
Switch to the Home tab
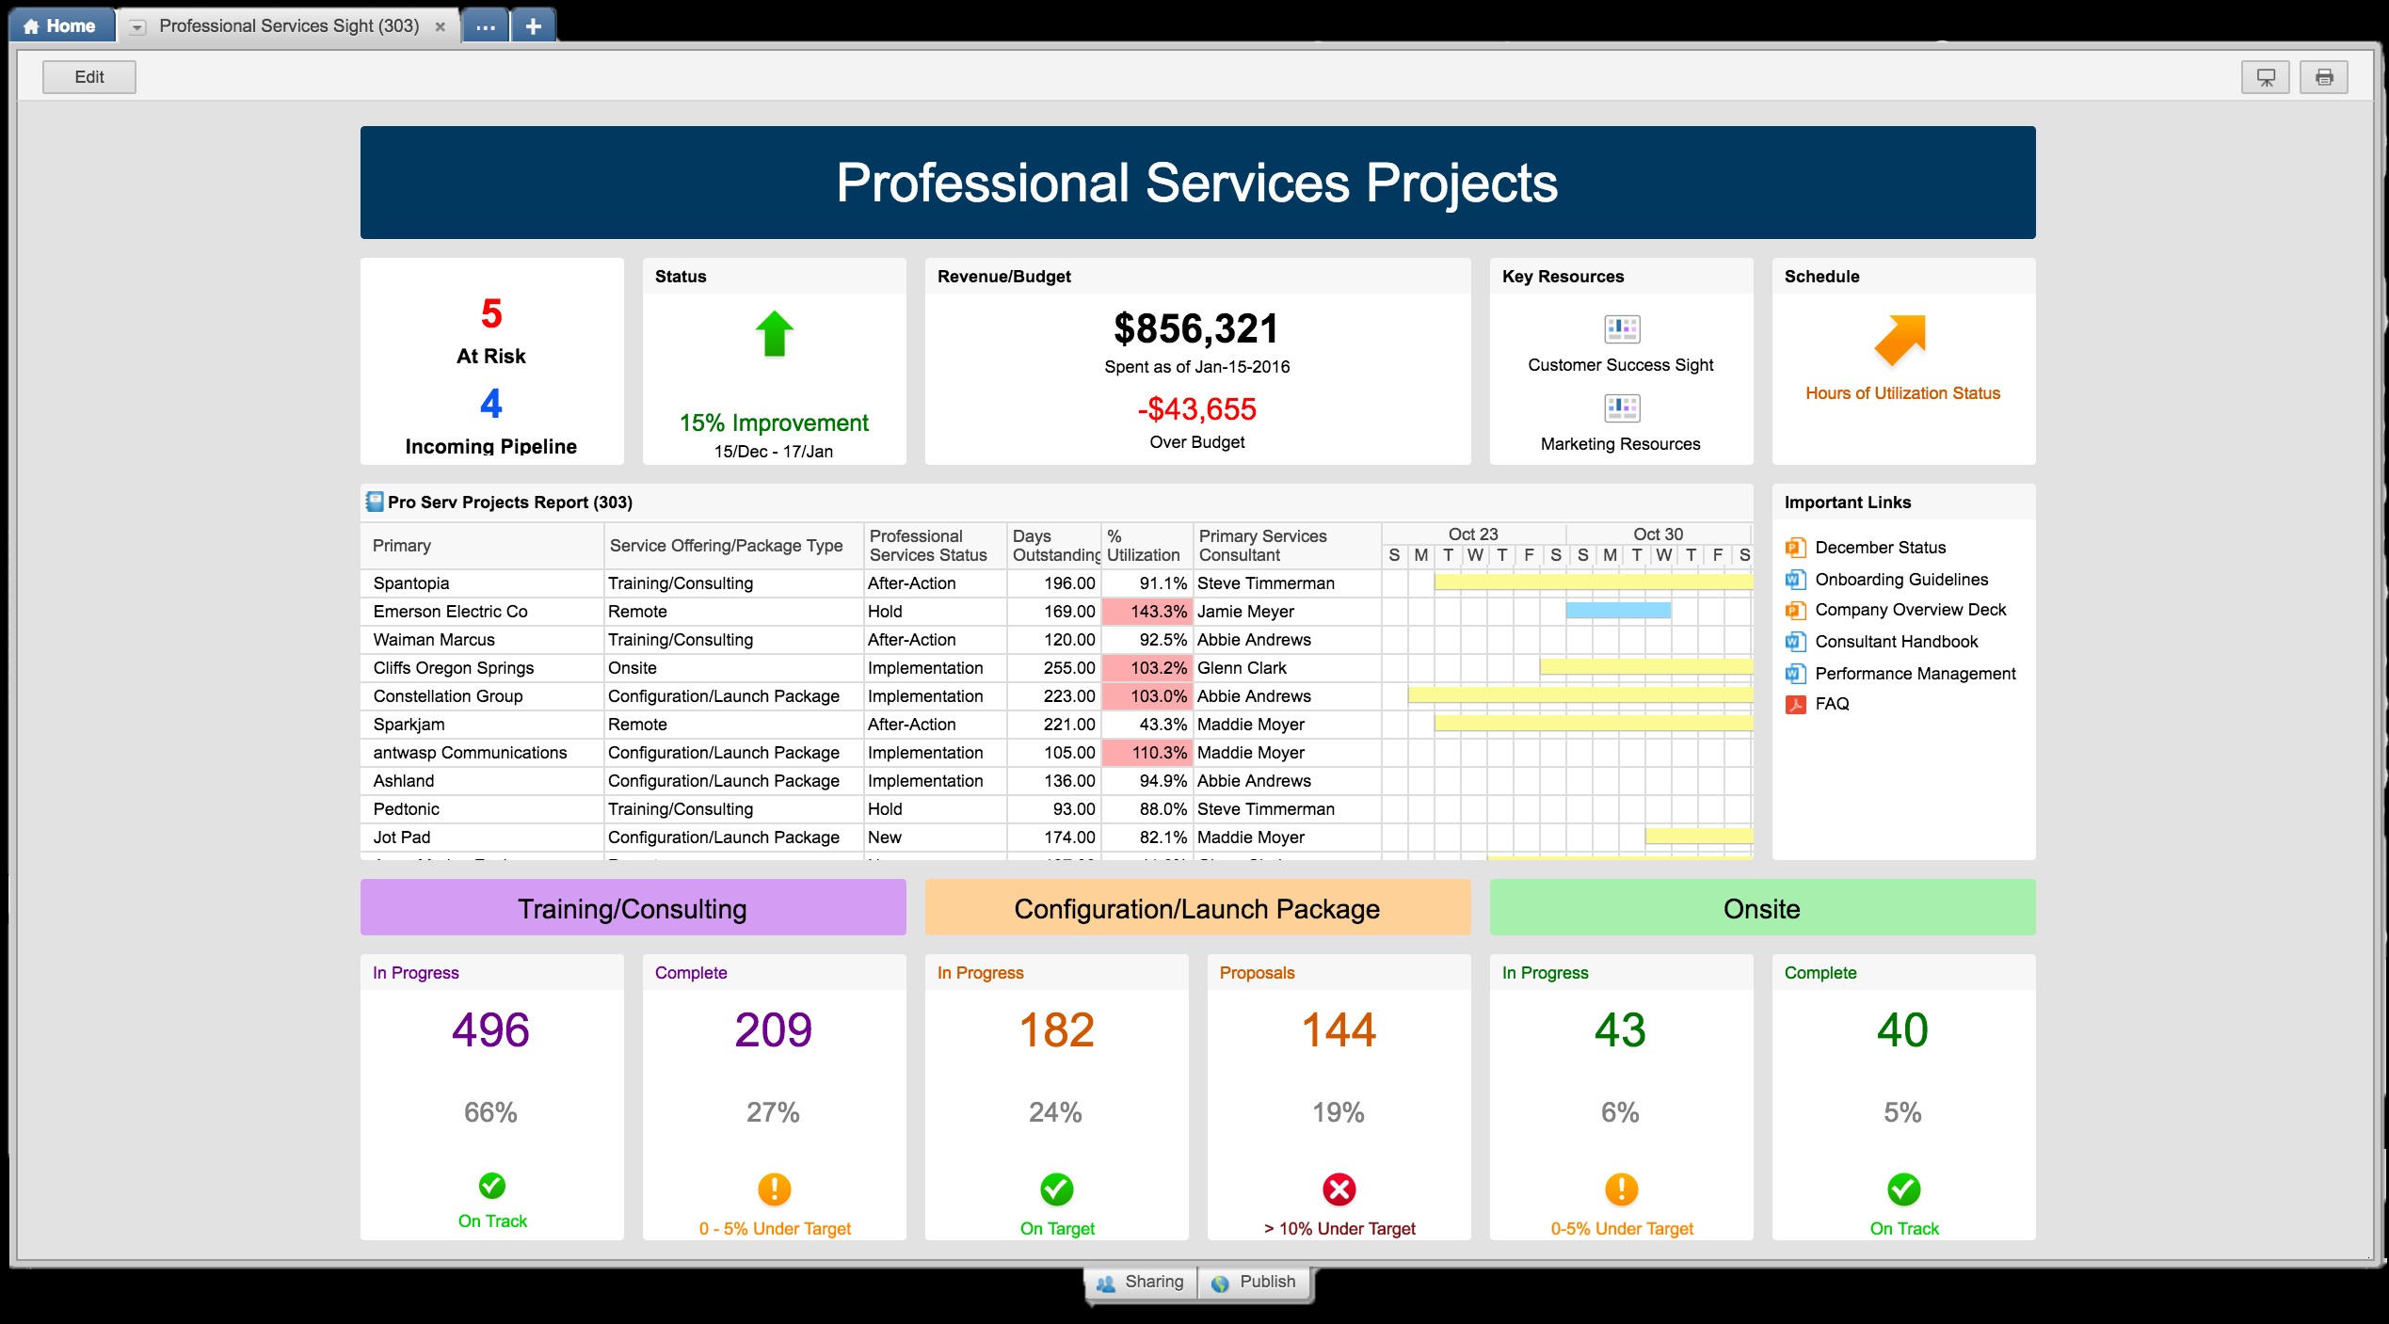click(x=60, y=26)
